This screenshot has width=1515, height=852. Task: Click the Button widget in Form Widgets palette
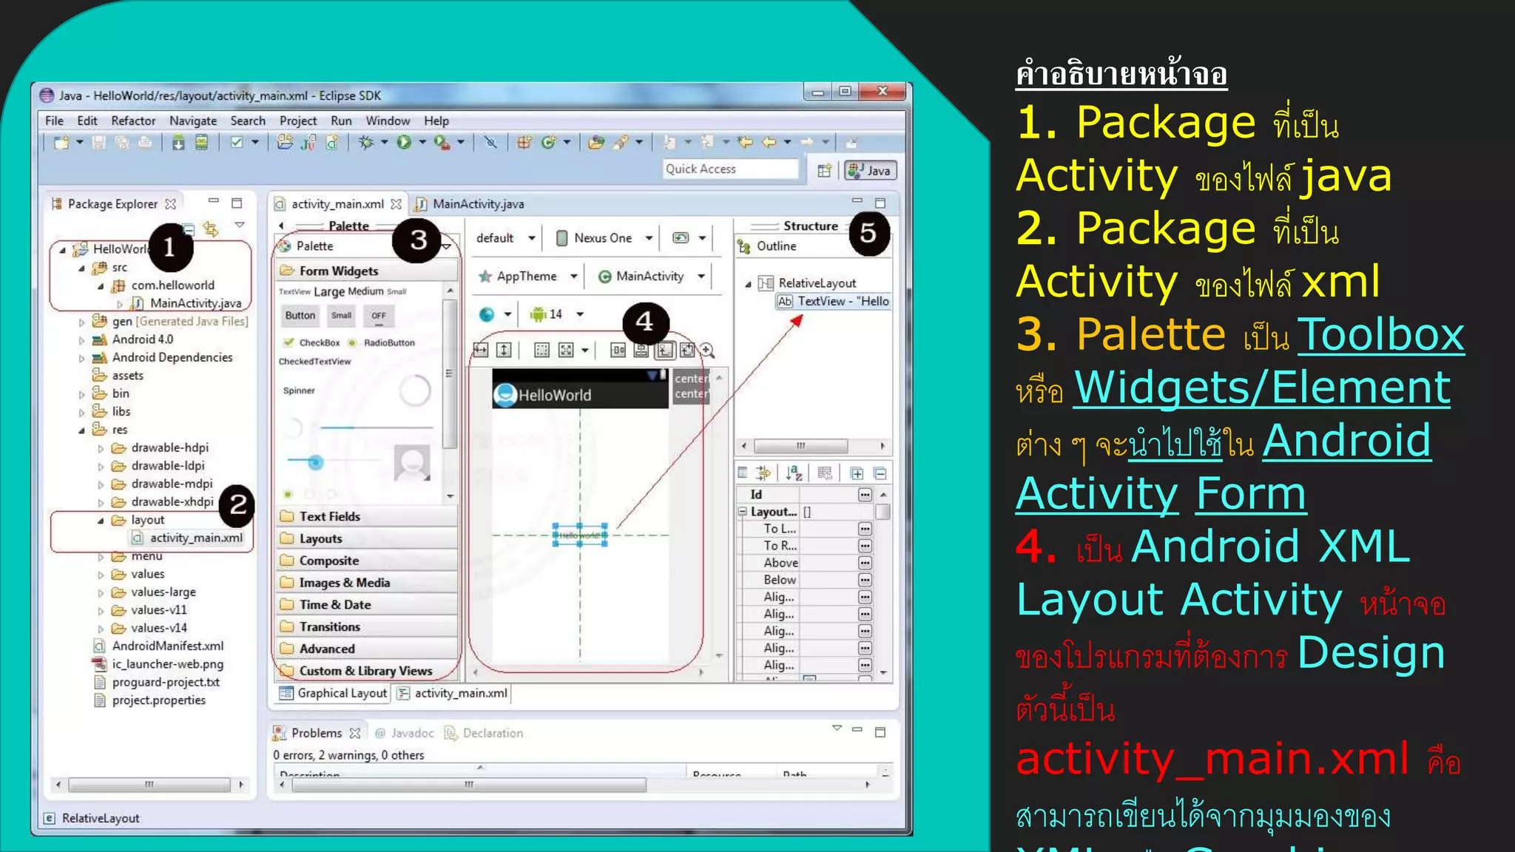pos(300,316)
